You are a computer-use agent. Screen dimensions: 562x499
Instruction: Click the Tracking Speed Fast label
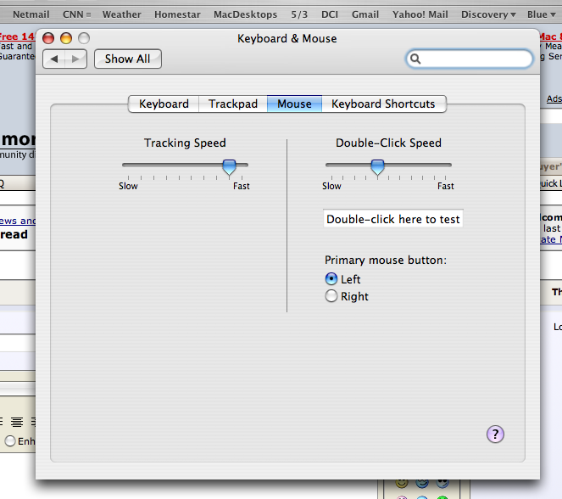(x=242, y=186)
